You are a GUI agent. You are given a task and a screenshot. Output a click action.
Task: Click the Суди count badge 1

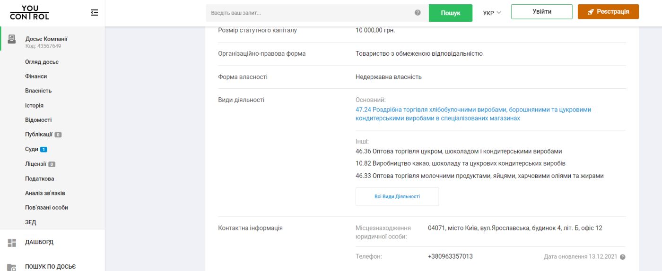44,150
